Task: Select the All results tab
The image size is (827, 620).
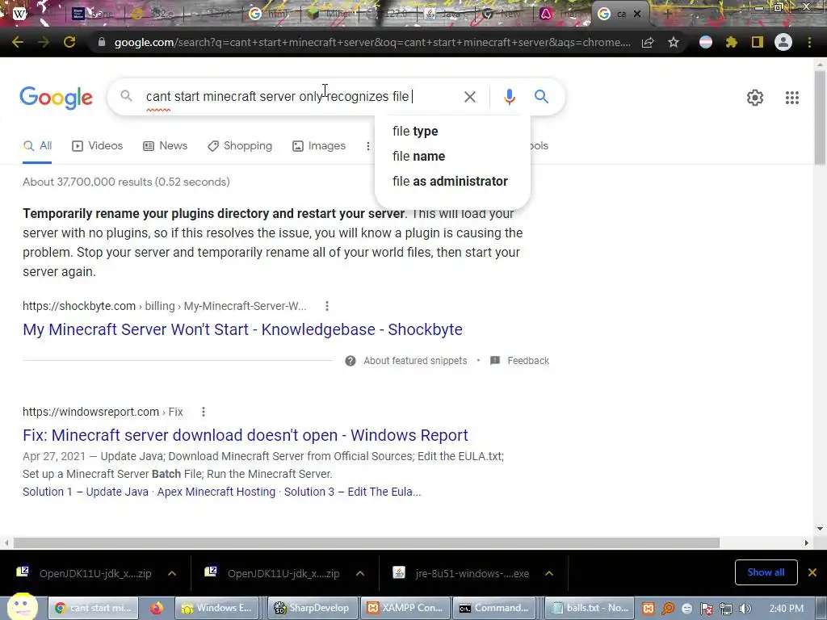Action: (x=37, y=146)
